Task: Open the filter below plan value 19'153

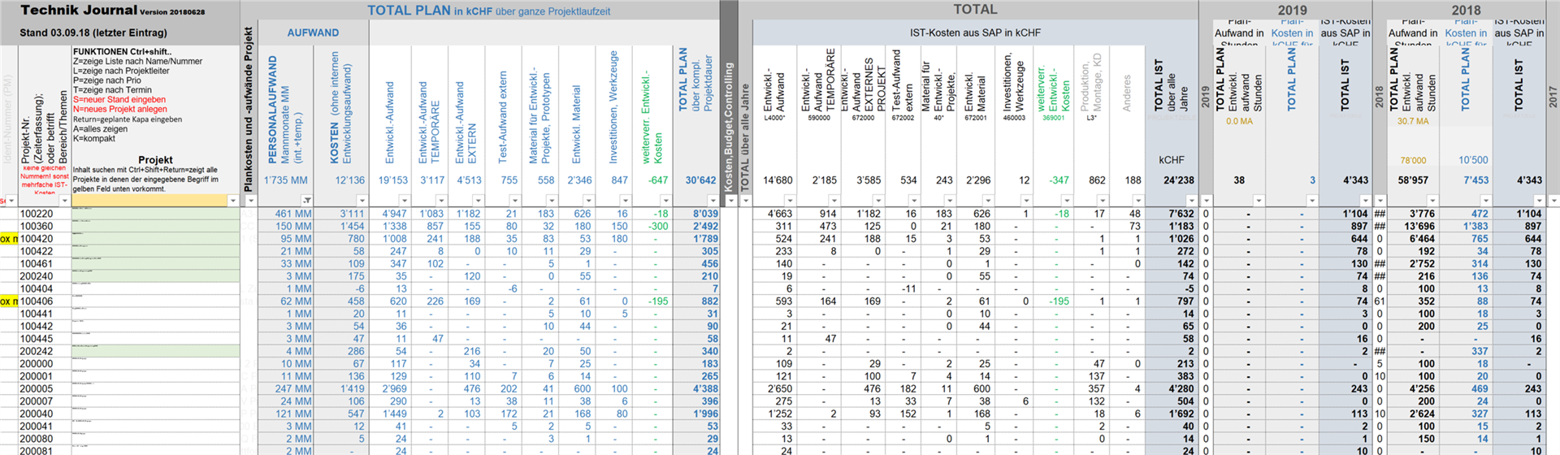Action: (x=404, y=200)
